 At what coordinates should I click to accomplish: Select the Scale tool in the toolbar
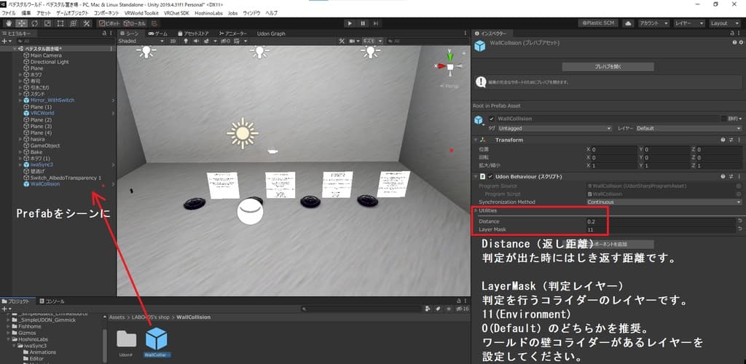[47, 23]
